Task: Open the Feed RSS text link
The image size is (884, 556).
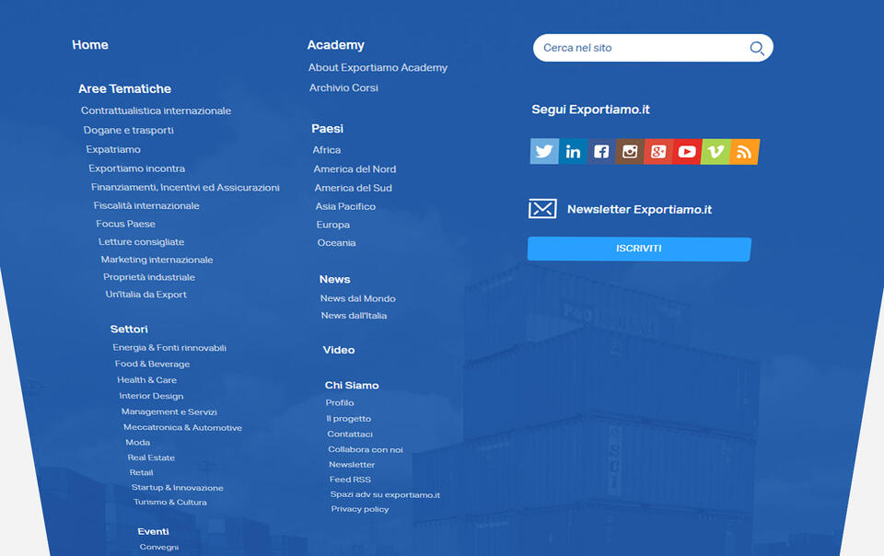Action: pyautogui.click(x=351, y=480)
